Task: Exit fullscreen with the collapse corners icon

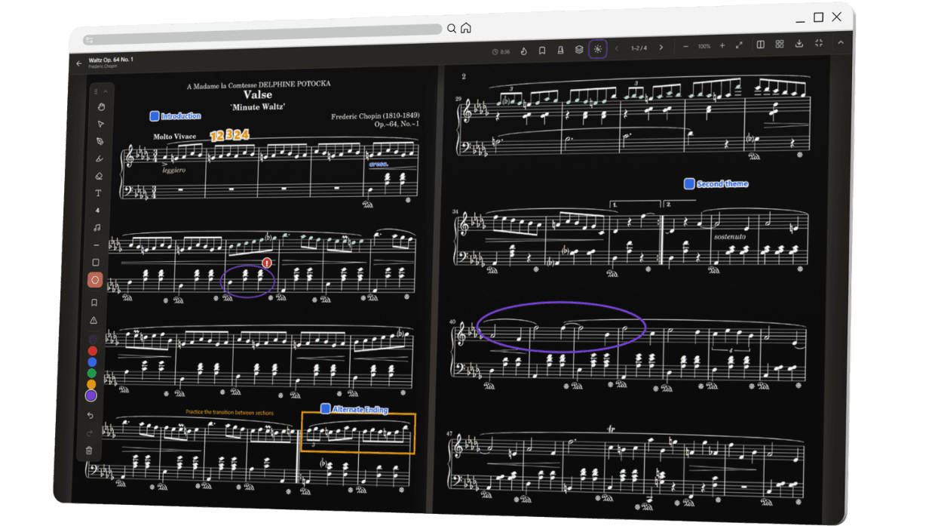Action: (x=819, y=43)
